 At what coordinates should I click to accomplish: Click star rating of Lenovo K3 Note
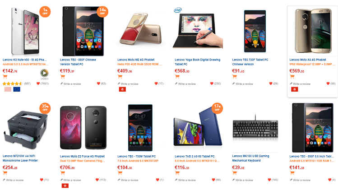coord(13,83)
